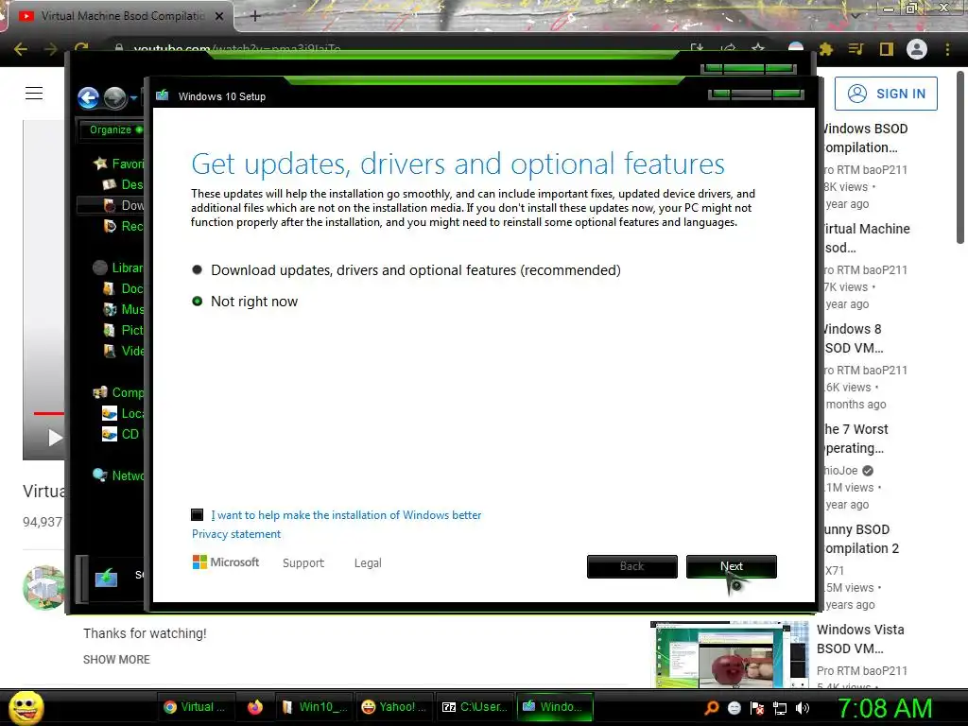Switch to 7-Zip C:\User taskbar item
The height and width of the screenshot is (726, 968).
[475, 707]
